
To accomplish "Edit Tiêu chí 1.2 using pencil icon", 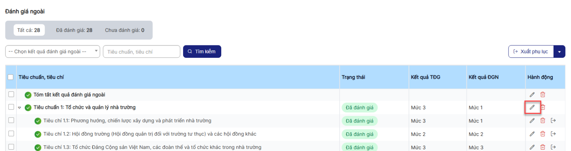I will point(532,134).
